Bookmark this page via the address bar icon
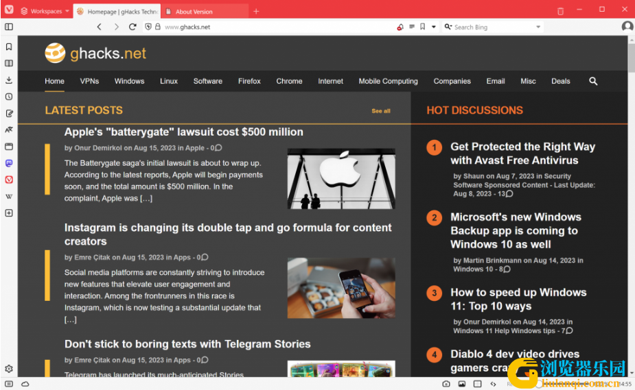Viewport: 635px width, 390px height. point(422,27)
